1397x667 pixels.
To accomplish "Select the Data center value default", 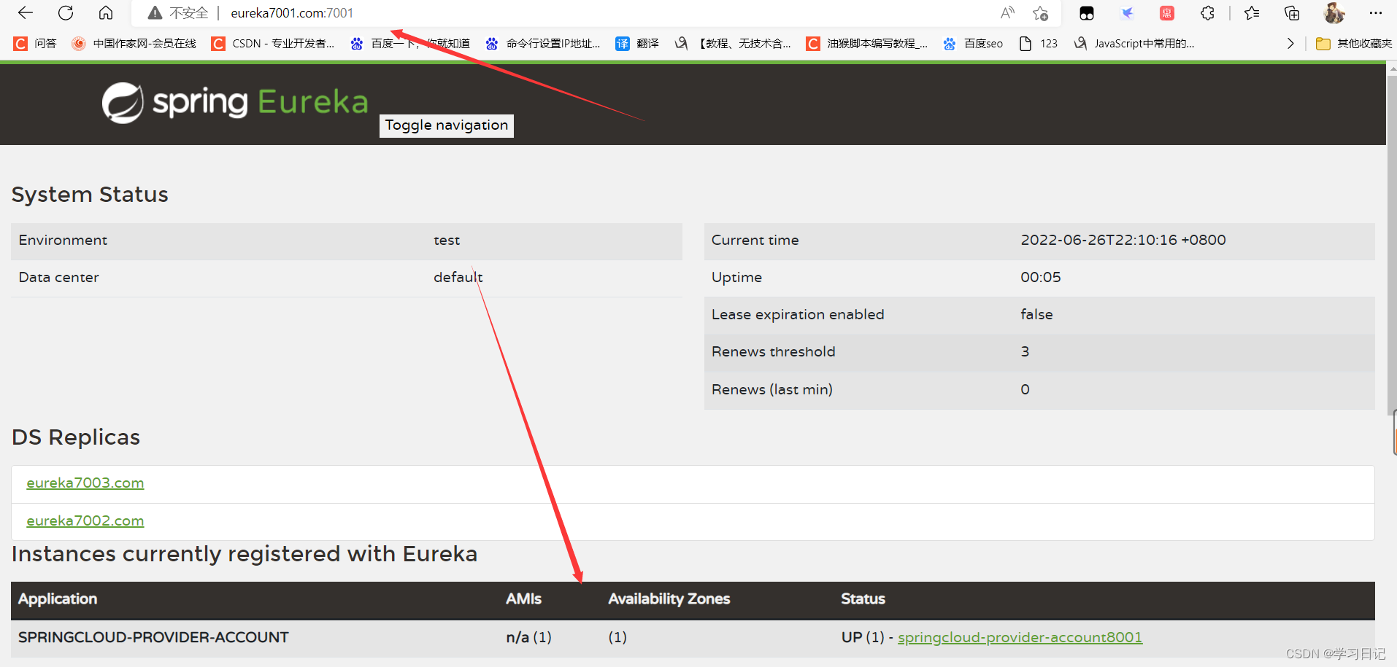I will [x=458, y=277].
